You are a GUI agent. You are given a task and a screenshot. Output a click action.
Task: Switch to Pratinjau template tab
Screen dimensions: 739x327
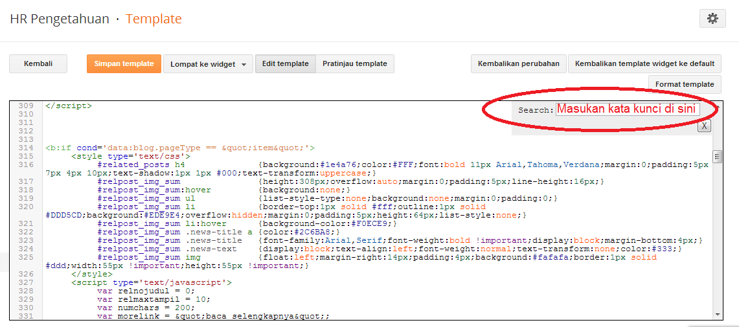click(355, 63)
